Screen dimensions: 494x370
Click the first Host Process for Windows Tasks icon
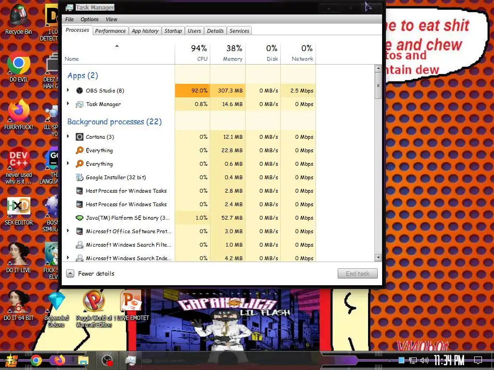[80, 191]
